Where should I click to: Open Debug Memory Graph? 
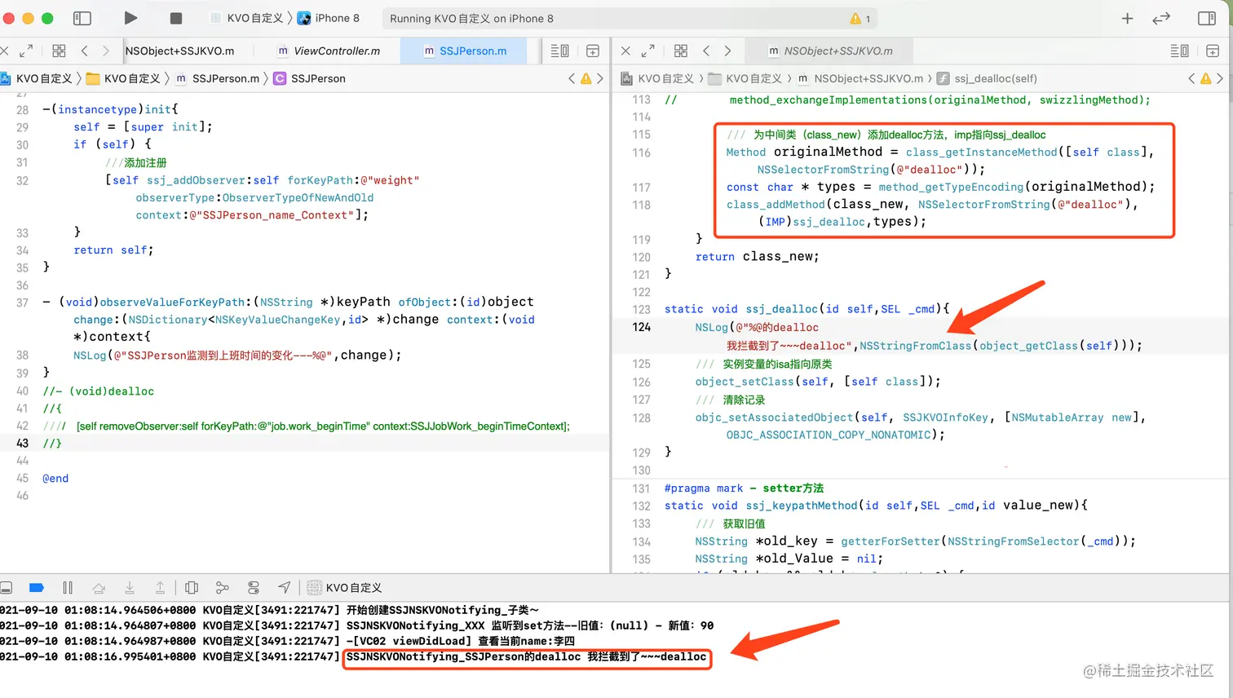pos(223,587)
